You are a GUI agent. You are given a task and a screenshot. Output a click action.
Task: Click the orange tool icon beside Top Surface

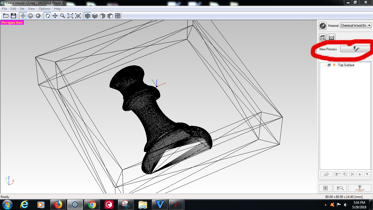pyautogui.click(x=334, y=65)
